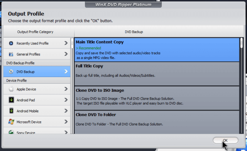The width and height of the screenshot is (247, 151).
Task: Expand the Recently Used Profile arrow
Action: click(x=66, y=43)
